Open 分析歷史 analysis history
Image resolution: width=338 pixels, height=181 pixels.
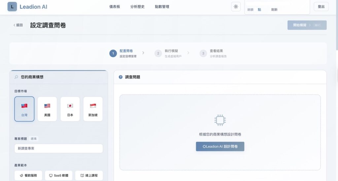click(x=137, y=7)
